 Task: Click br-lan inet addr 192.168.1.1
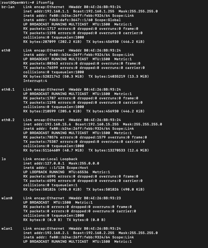46,11
